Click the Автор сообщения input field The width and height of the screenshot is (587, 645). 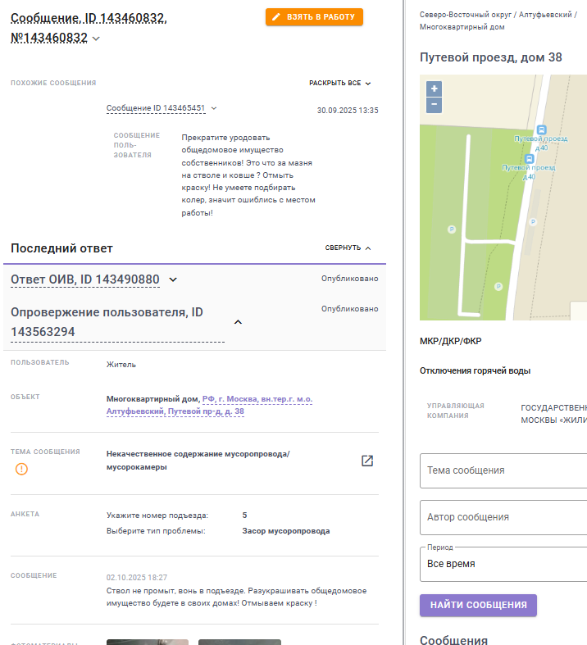(503, 517)
